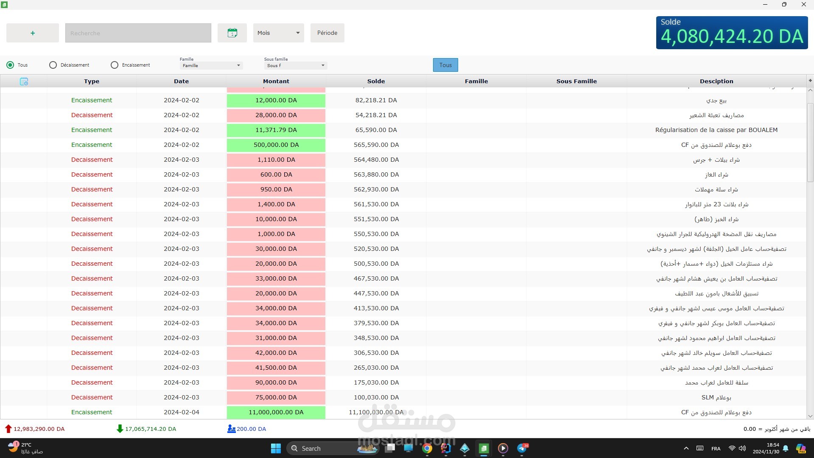Open the touch keyboard tray icon
This screenshot has height=458, width=814.
[x=700, y=448]
